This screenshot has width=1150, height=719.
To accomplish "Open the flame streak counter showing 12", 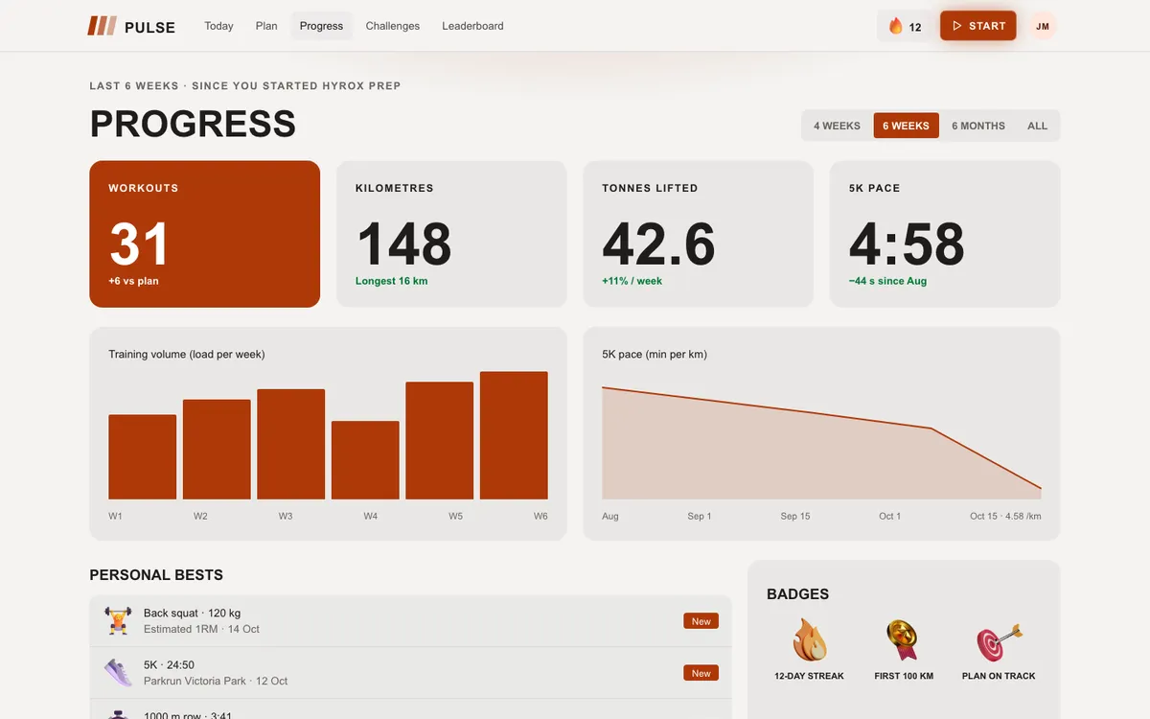I will click(x=906, y=26).
